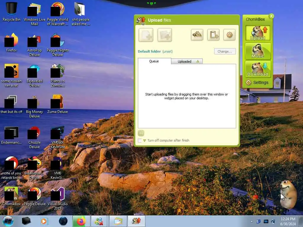Viewport: 303px width, 227px height.
Task: Open Settings in the ChomikBox widget
Action: click(x=257, y=82)
